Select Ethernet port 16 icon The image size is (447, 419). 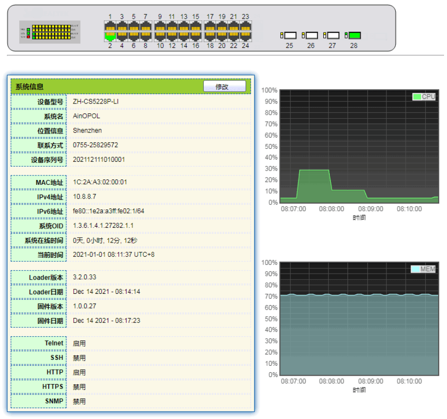[x=195, y=36]
